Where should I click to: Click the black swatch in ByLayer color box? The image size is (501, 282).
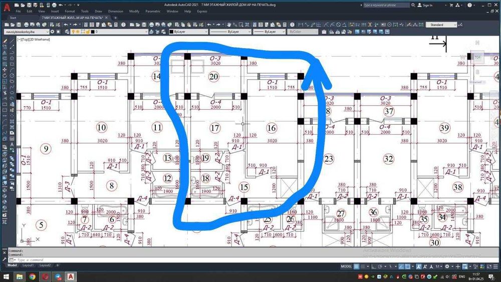click(171, 32)
